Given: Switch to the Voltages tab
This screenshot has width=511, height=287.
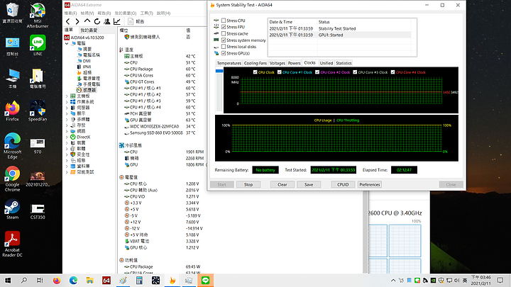Looking at the screenshot, I should [x=278, y=63].
